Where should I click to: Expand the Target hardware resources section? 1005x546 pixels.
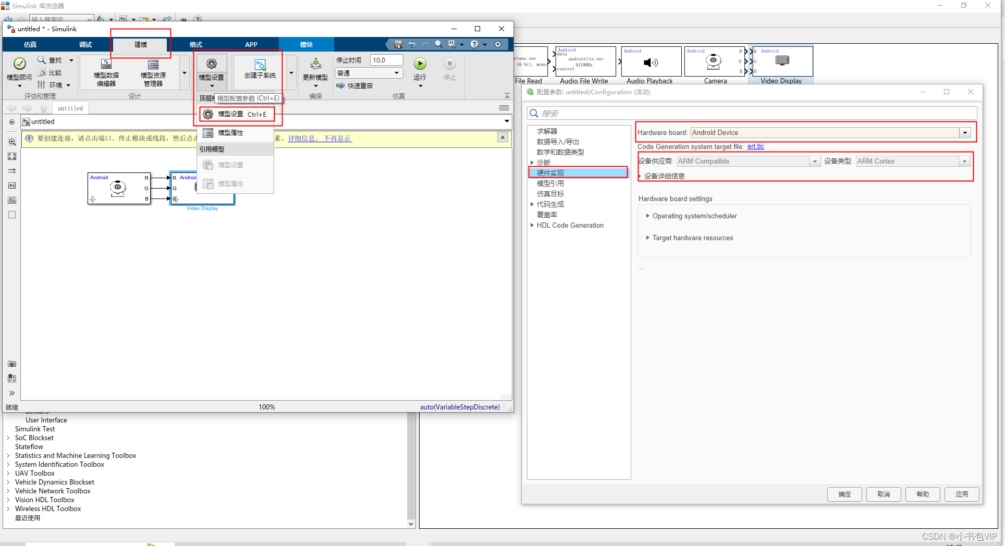693,238
